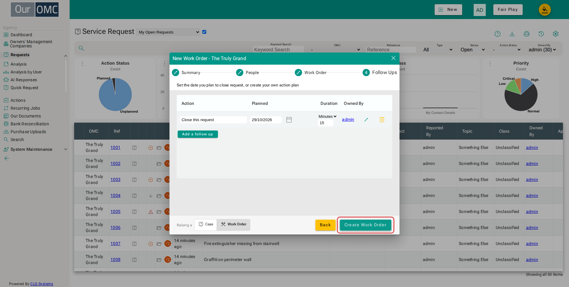Click the Create Work Order button
Image resolution: width=569 pixels, height=287 pixels.
click(x=365, y=225)
